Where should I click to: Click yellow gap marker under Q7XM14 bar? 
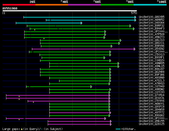19,96
